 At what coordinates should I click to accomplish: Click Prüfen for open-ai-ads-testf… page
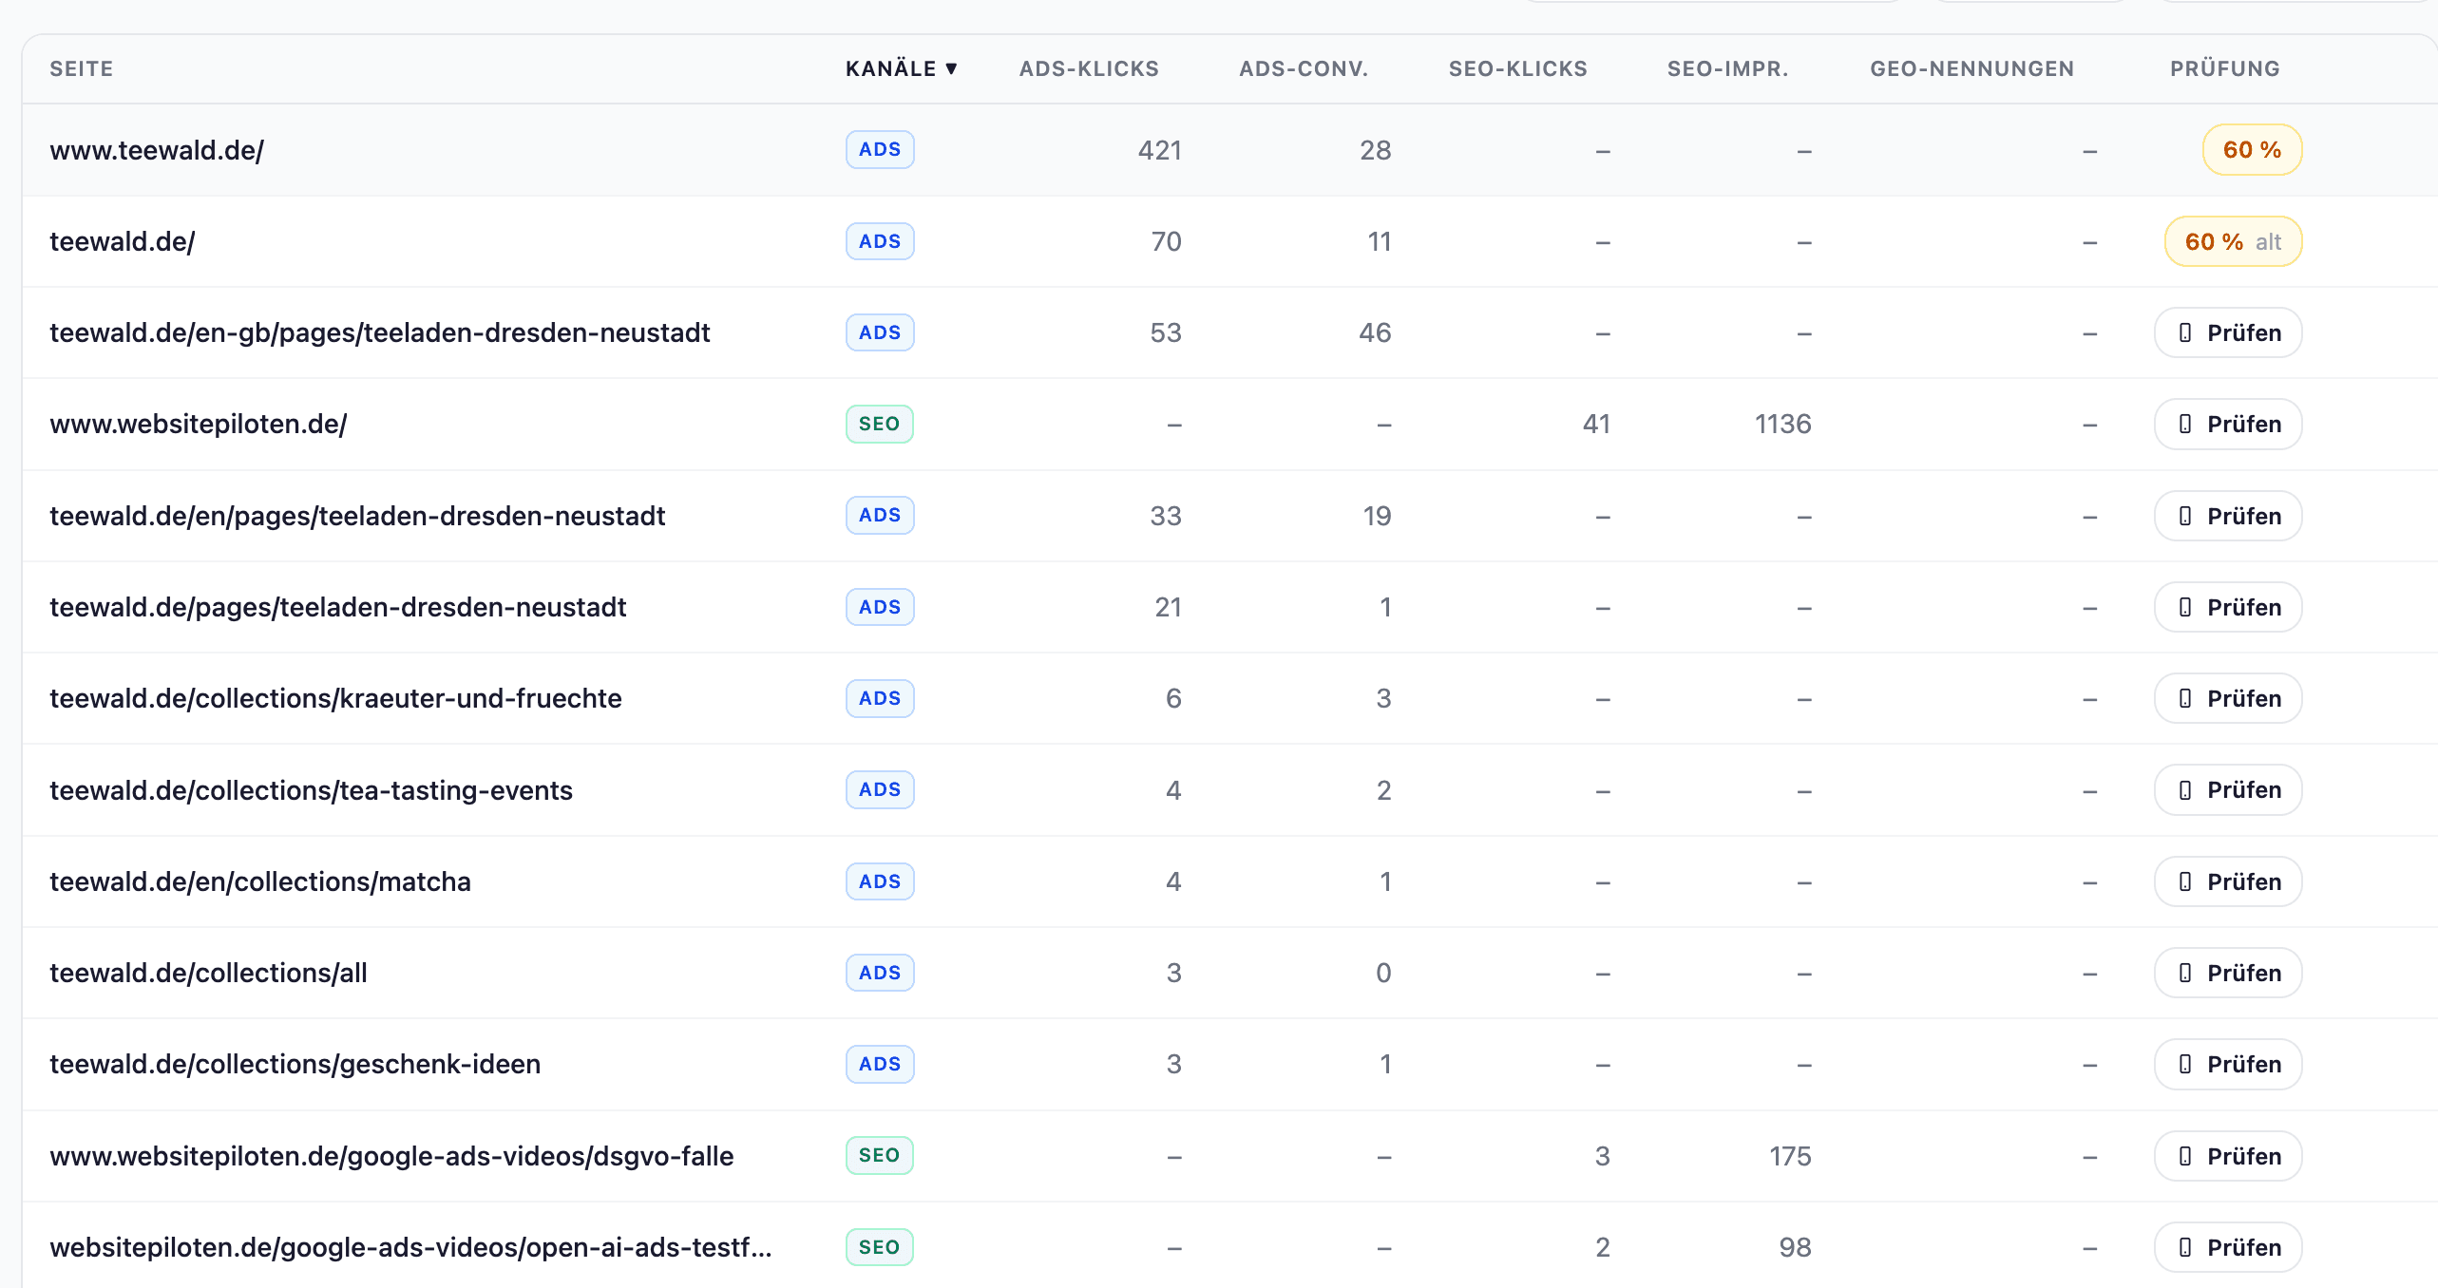2228,1247
